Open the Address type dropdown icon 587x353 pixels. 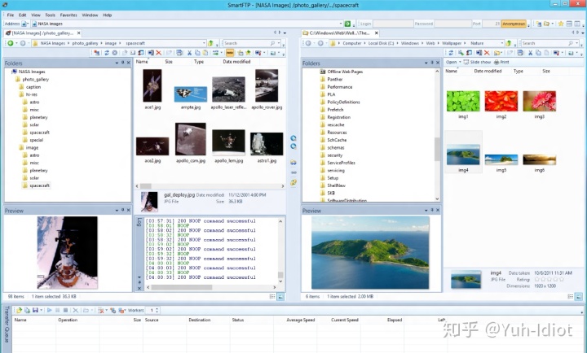click(x=24, y=24)
